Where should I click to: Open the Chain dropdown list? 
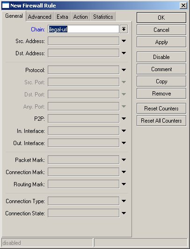[x=124, y=29]
